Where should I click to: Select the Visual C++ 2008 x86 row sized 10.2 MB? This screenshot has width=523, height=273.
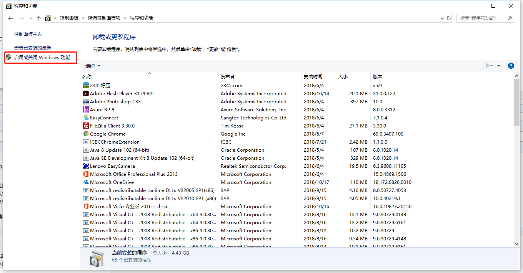click(253, 230)
